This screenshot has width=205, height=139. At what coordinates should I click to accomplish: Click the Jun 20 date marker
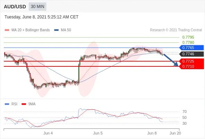click(175, 133)
